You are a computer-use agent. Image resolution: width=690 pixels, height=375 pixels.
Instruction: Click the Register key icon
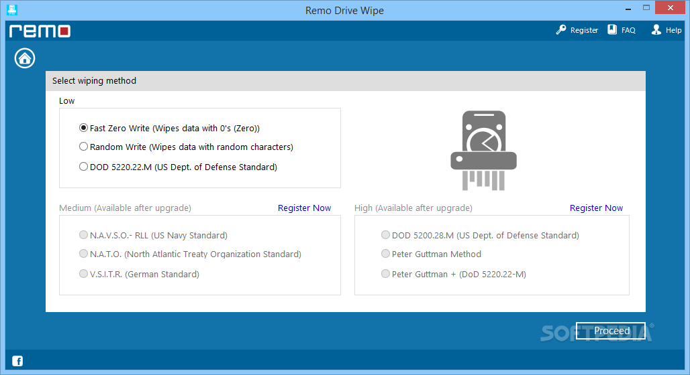click(560, 30)
